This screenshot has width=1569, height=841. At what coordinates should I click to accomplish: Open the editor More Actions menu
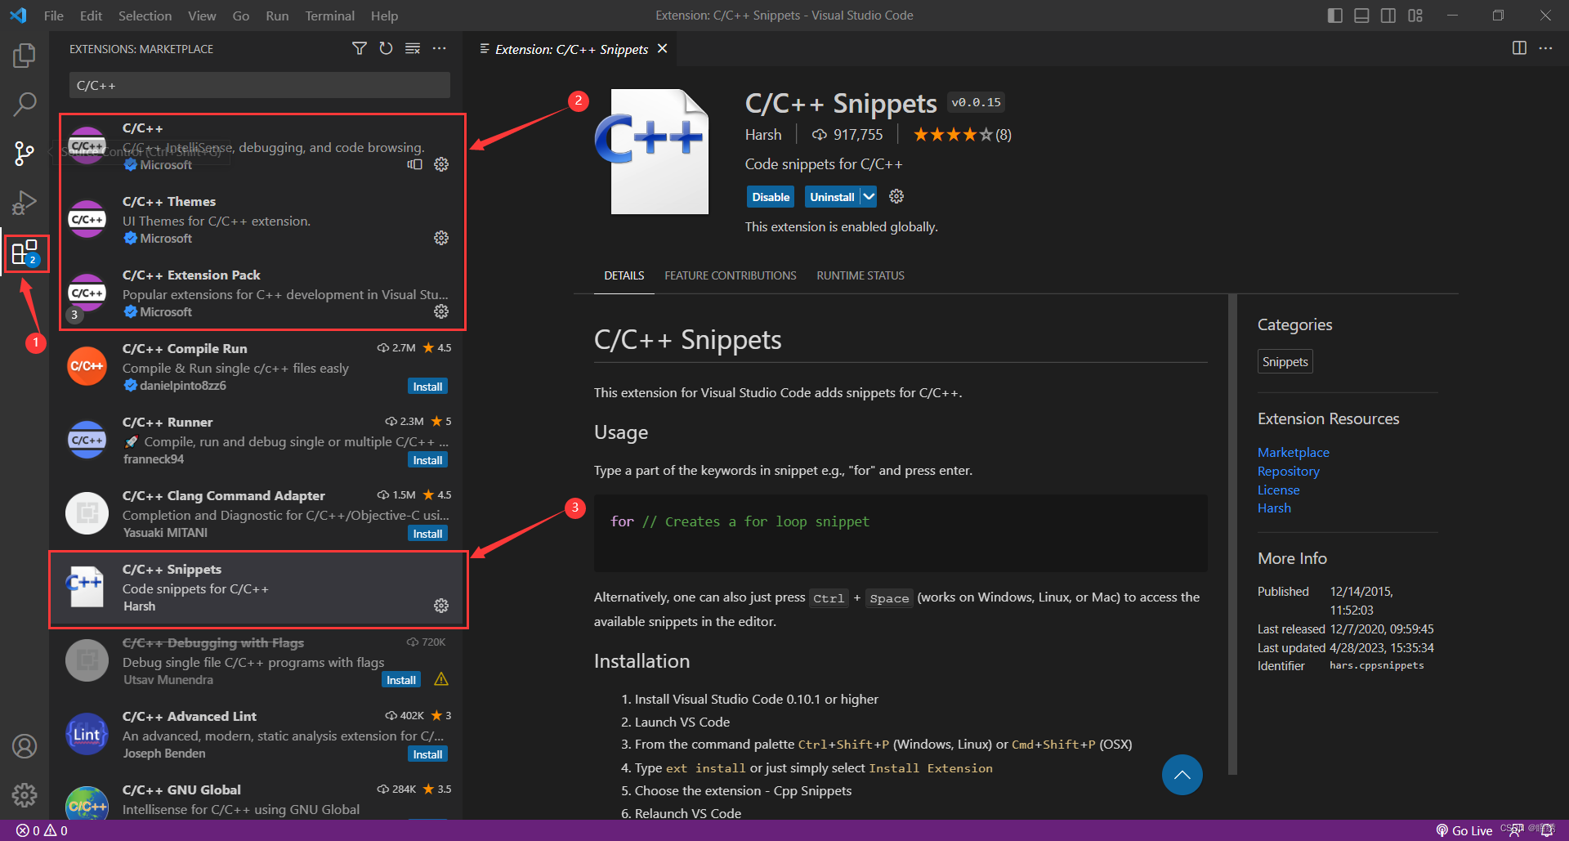[1547, 48]
